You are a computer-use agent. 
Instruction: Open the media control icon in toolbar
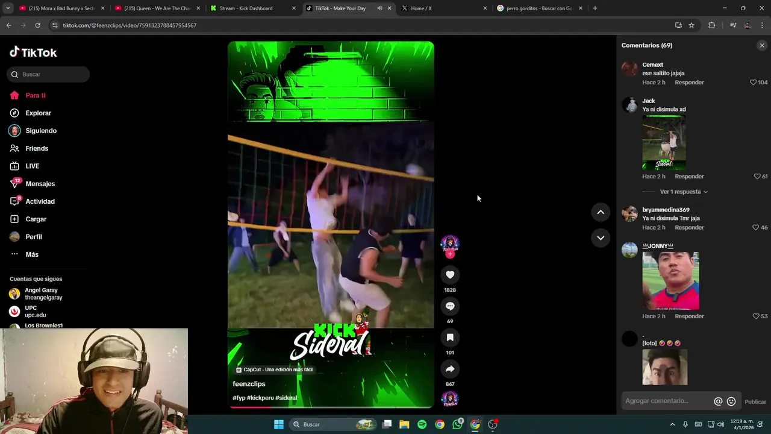pos(733,25)
